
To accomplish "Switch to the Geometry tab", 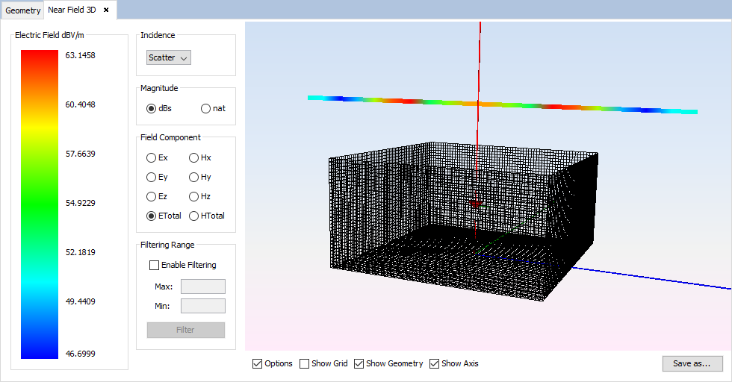I will [x=22, y=10].
